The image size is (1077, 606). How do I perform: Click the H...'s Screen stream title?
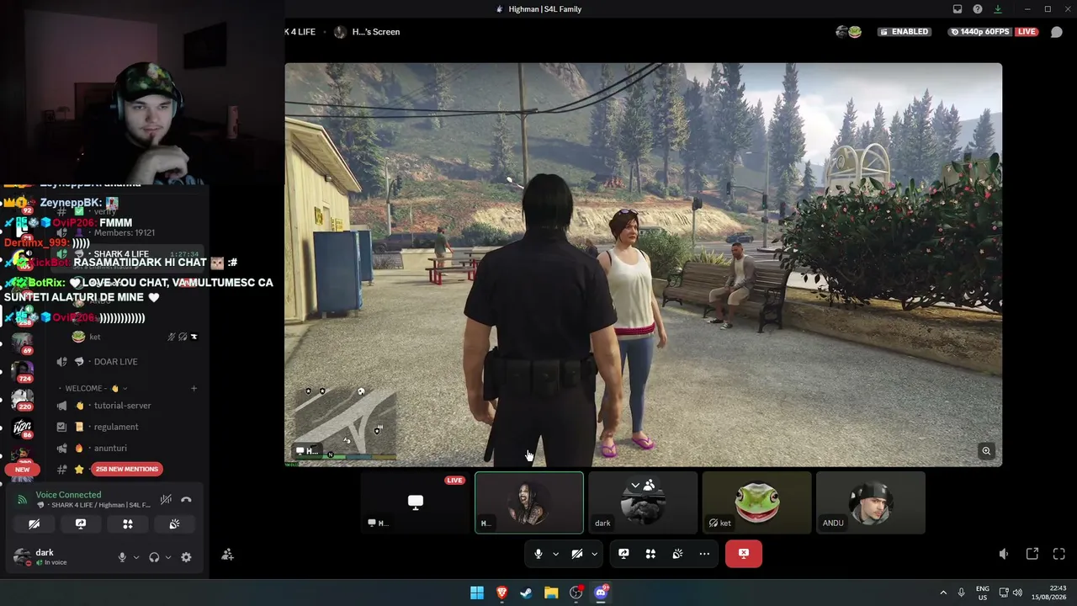pyautogui.click(x=376, y=32)
